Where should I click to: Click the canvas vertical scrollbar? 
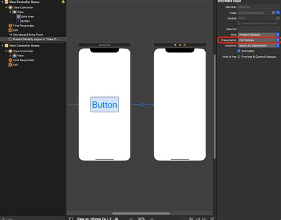click(x=215, y=106)
